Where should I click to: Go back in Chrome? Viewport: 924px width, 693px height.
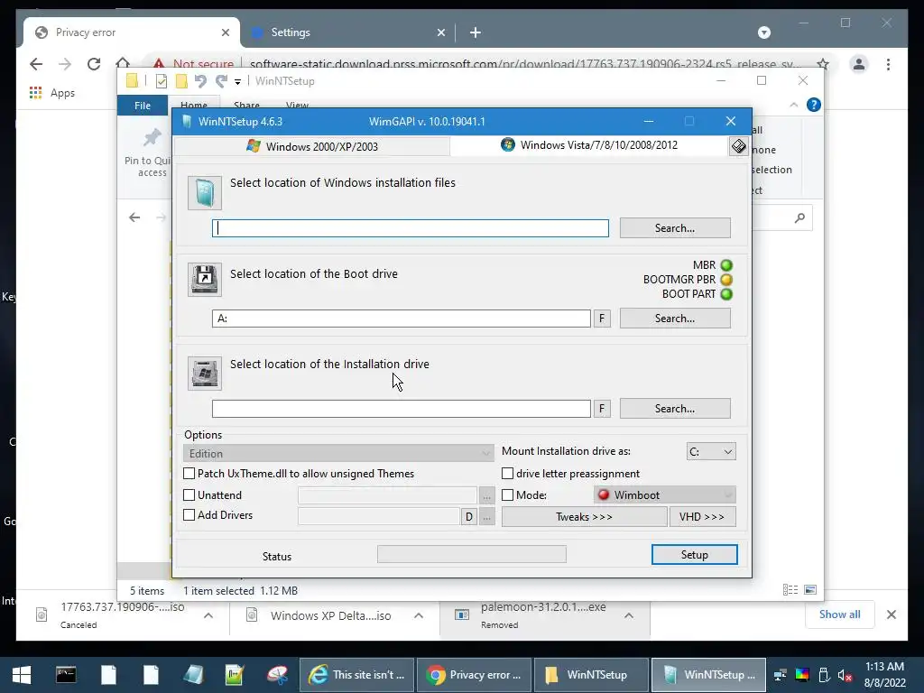(x=36, y=64)
